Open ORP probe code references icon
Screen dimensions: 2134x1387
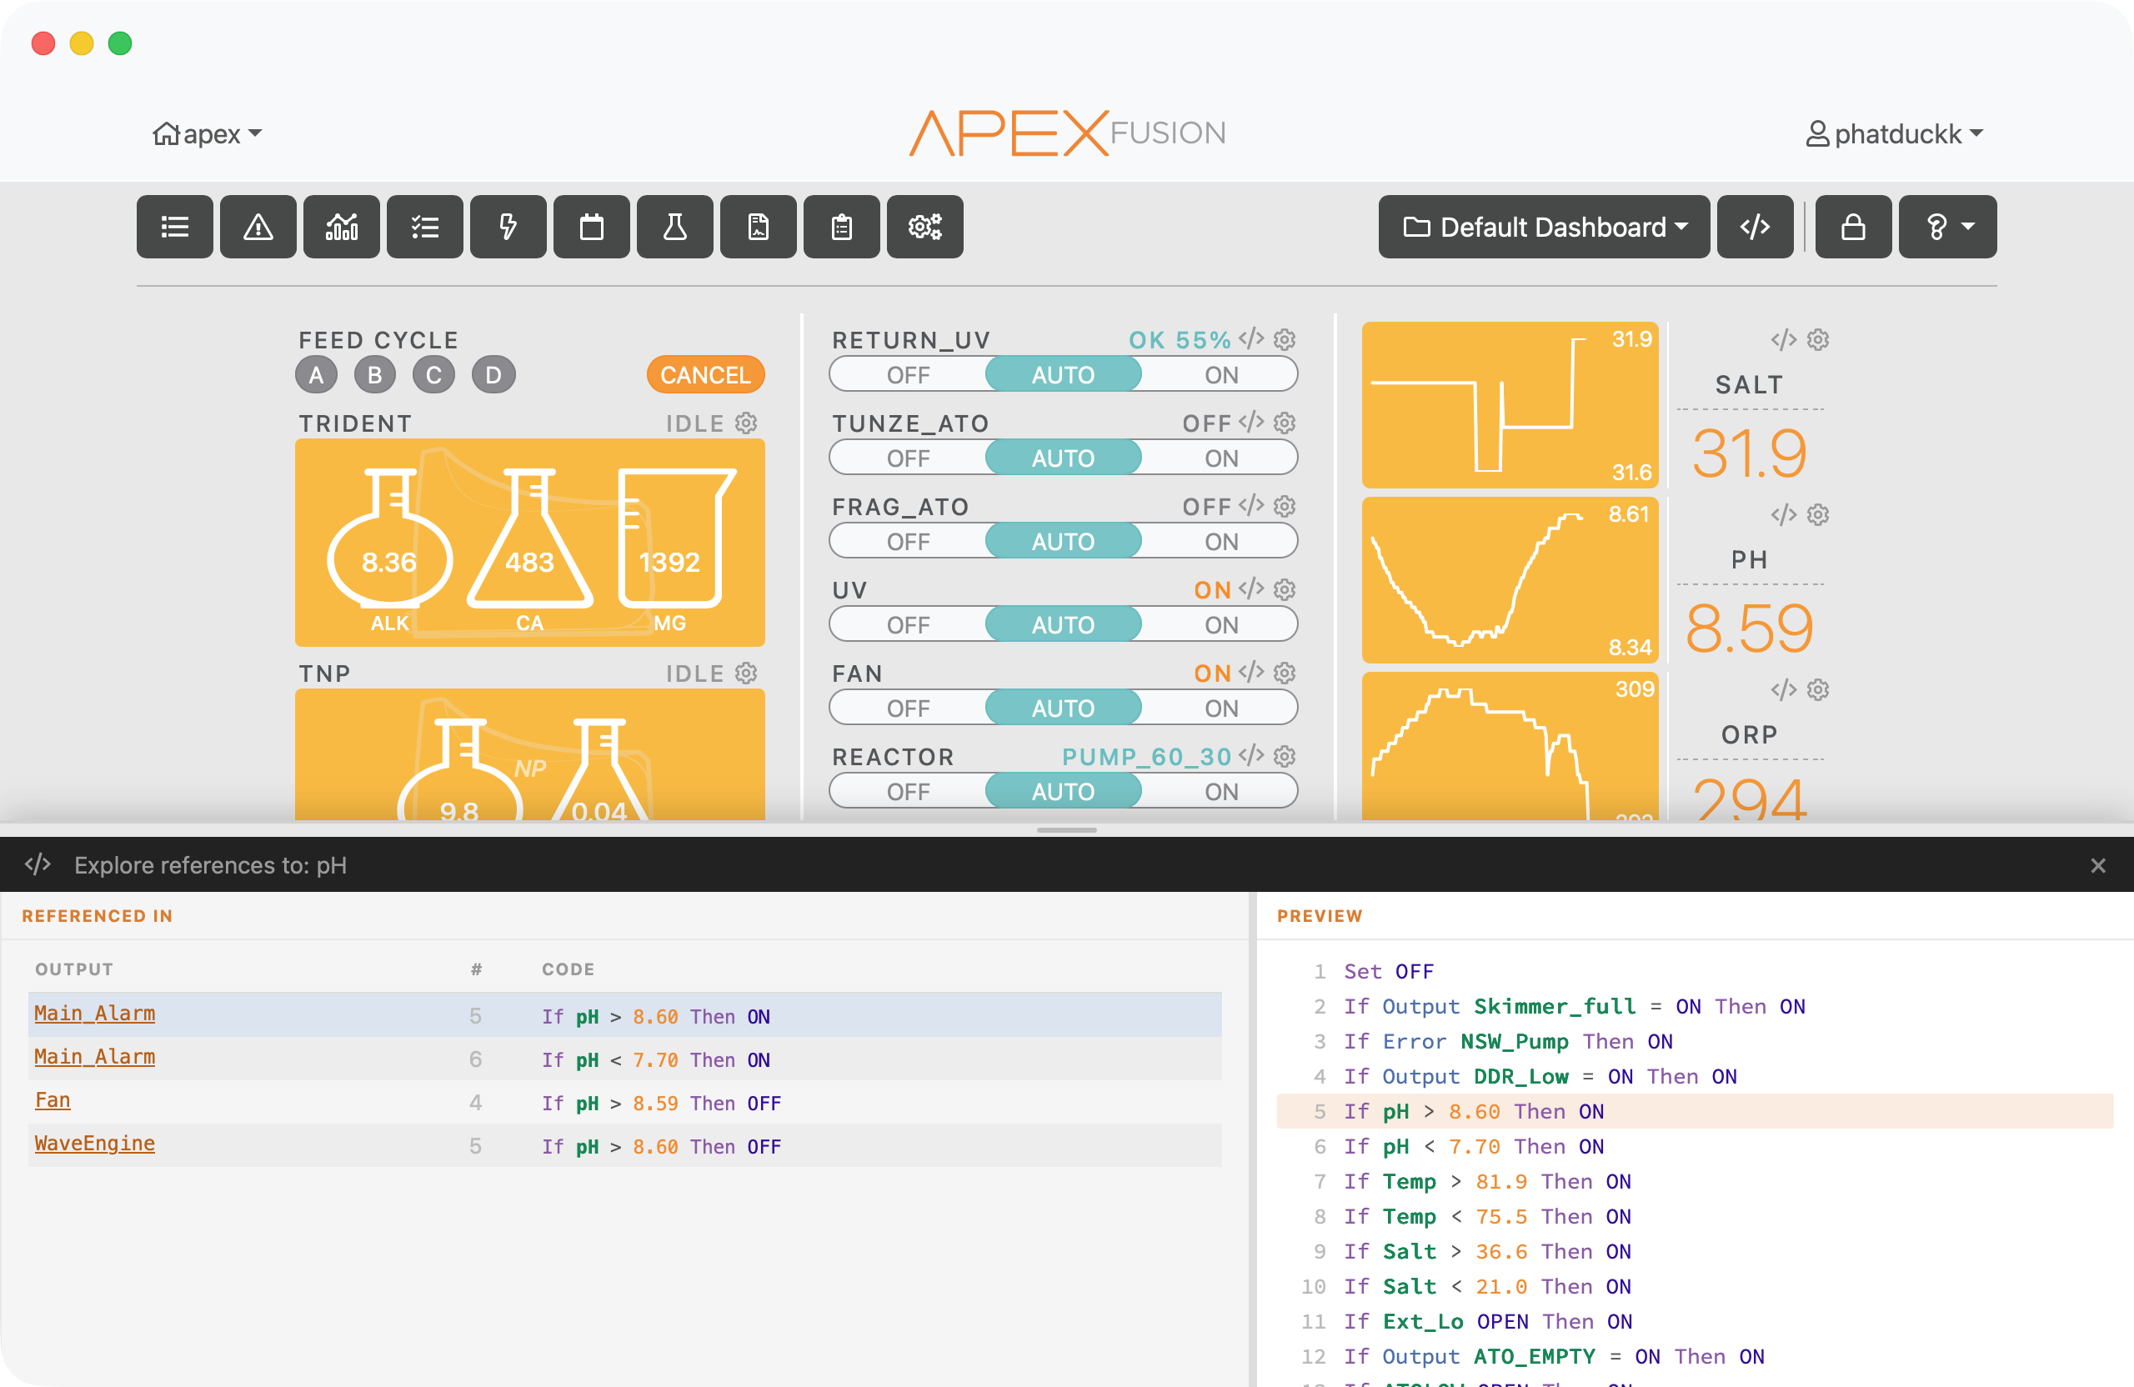point(1783,688)
